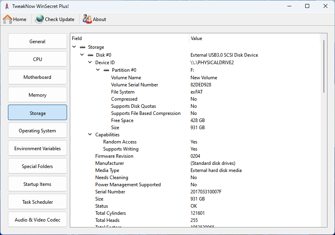The image size is (335, 235).
Task: Select the Supports Disk Quotas row
Action: (195, 106)
